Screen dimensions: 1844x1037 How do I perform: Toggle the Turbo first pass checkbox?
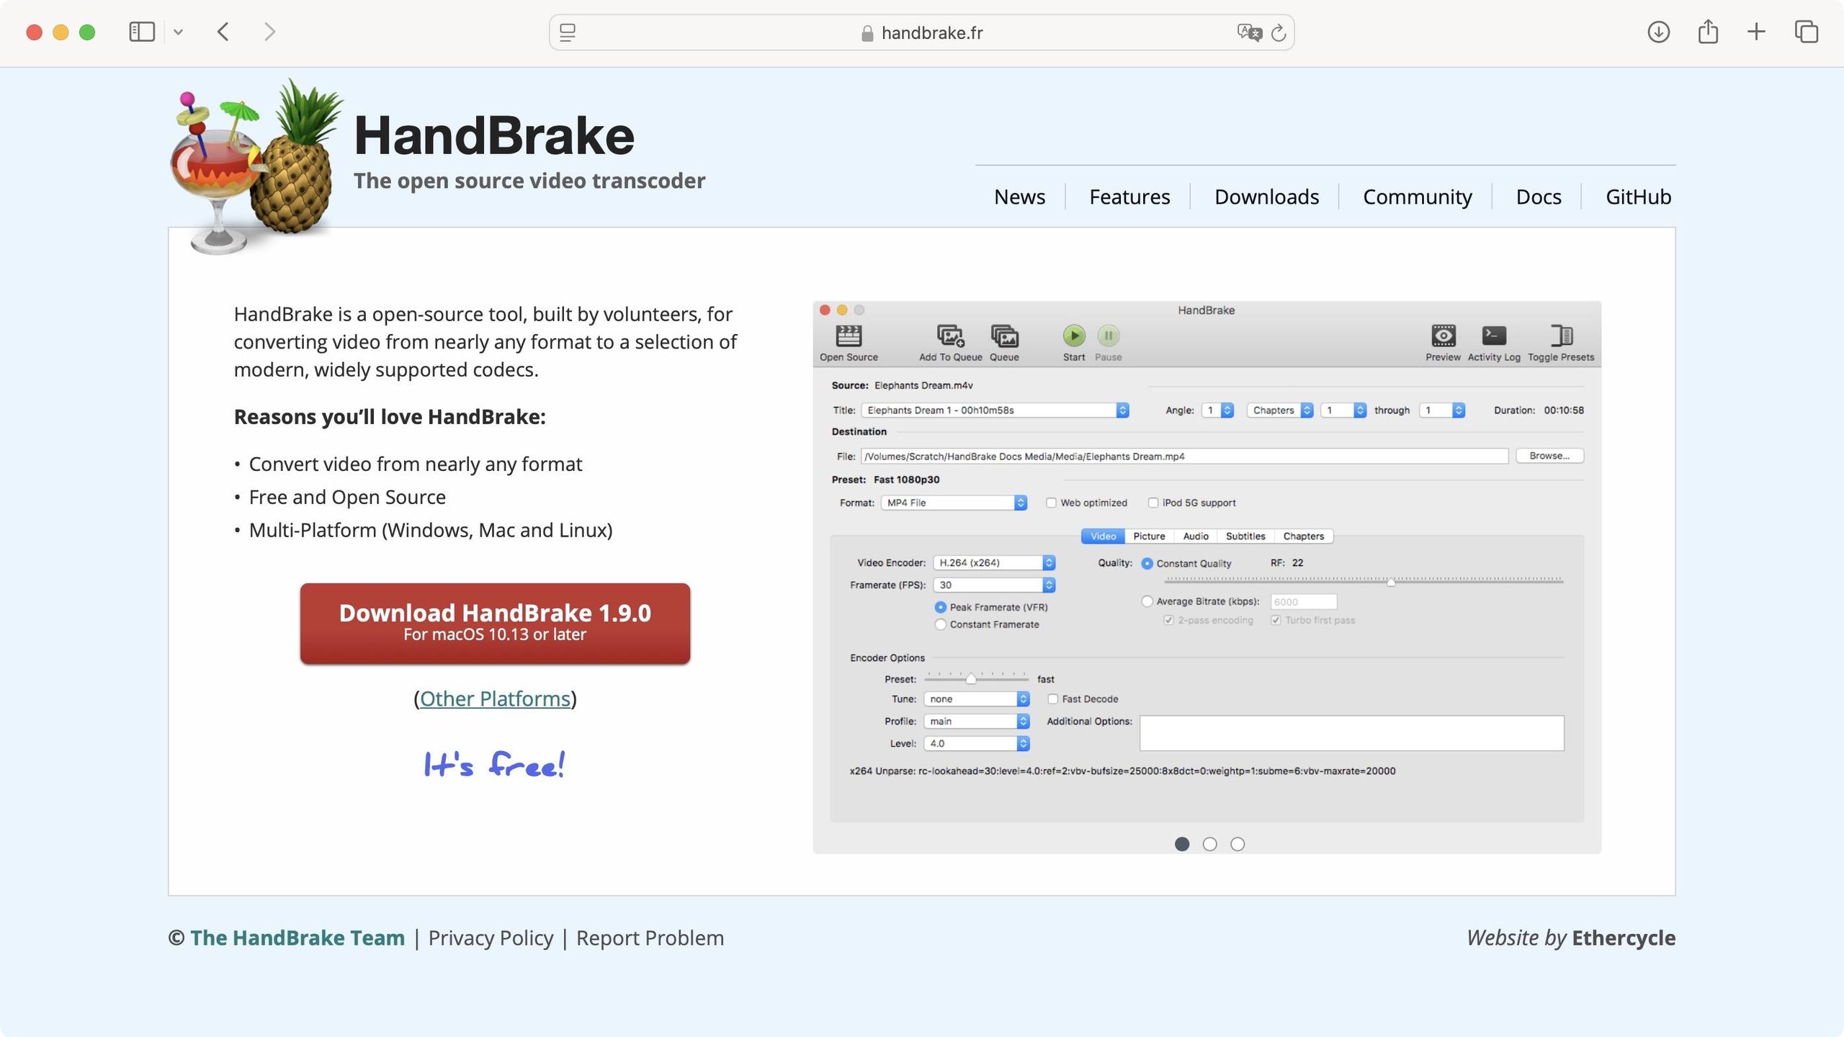tap(1276, 621)
